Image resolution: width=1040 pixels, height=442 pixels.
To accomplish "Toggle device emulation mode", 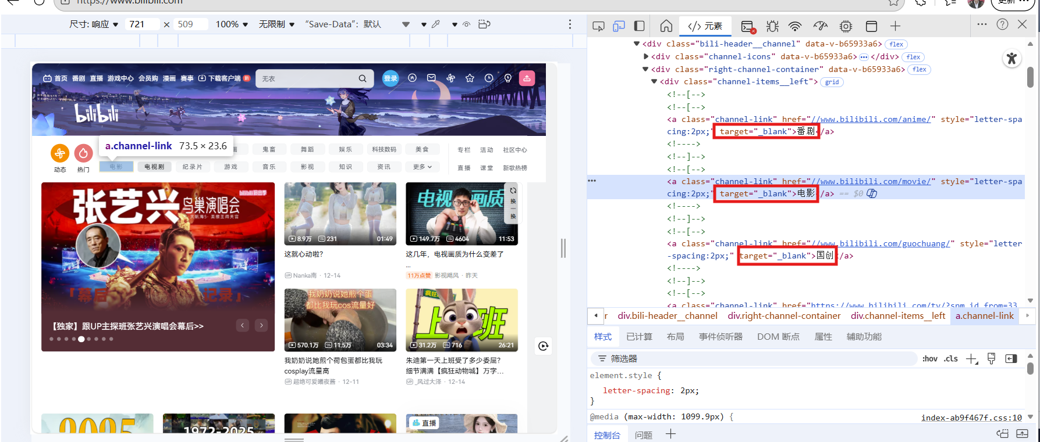I will pyautogui.click(x=619, y=26).
